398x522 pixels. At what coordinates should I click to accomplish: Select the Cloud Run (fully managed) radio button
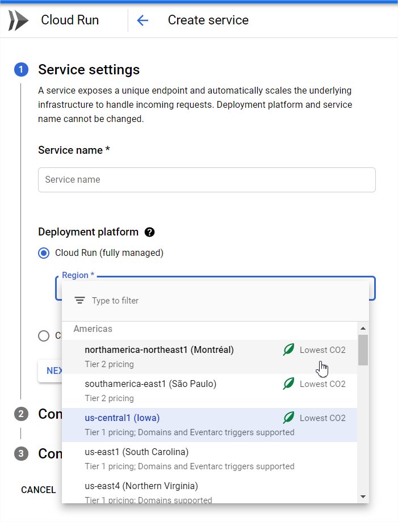click(44, 253)
